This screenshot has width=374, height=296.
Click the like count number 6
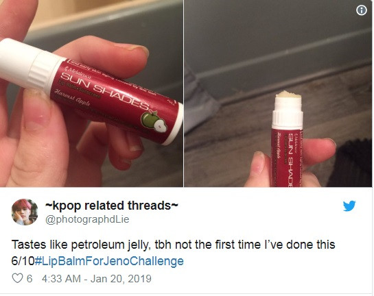click(x=30, y=279)
